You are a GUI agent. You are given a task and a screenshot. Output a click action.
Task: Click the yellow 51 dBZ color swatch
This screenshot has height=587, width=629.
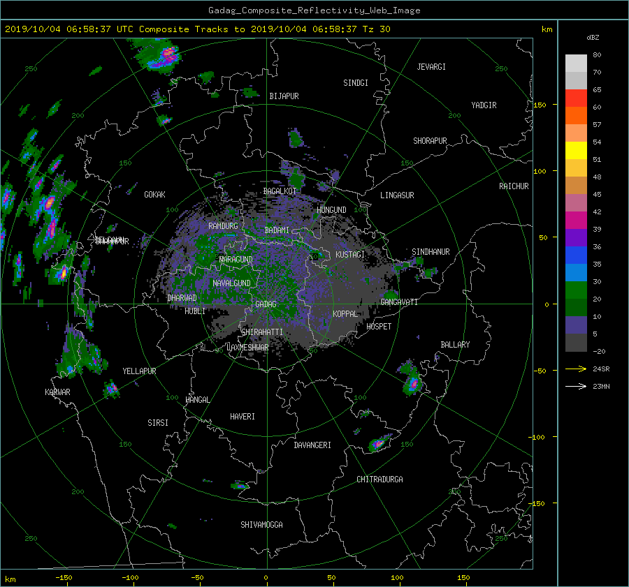(576, 151)
